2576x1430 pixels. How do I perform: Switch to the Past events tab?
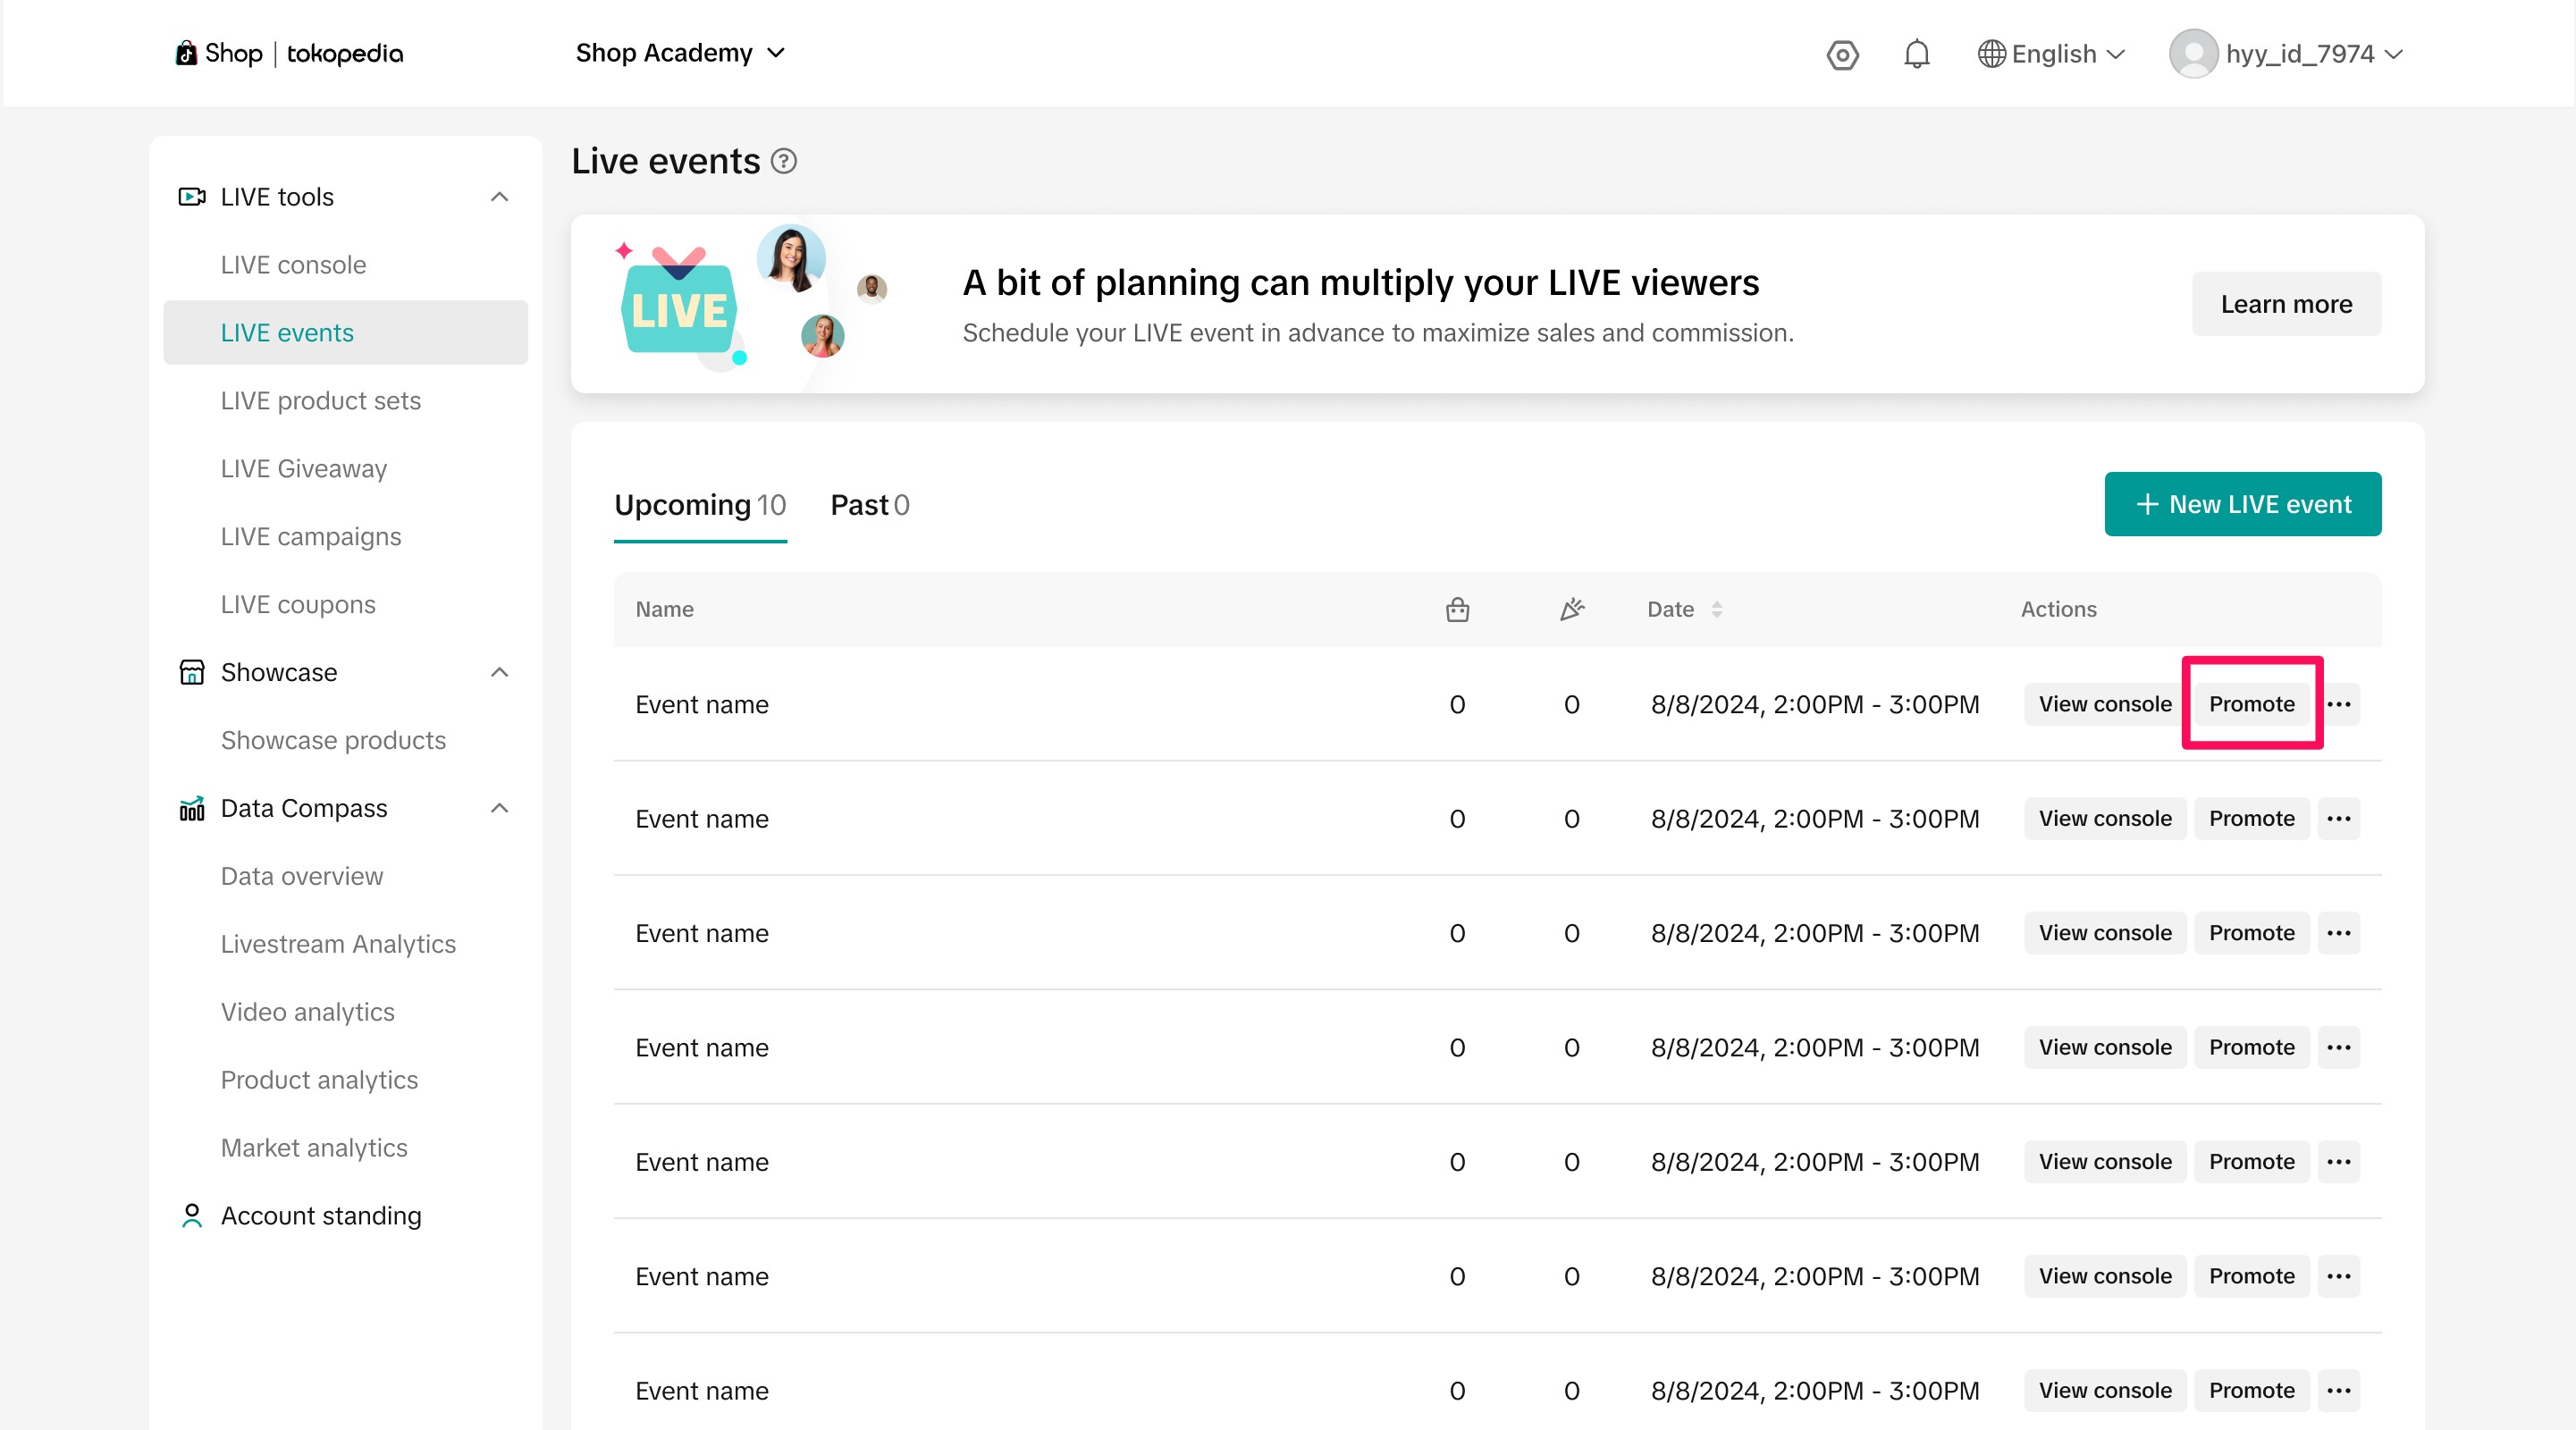869,505
